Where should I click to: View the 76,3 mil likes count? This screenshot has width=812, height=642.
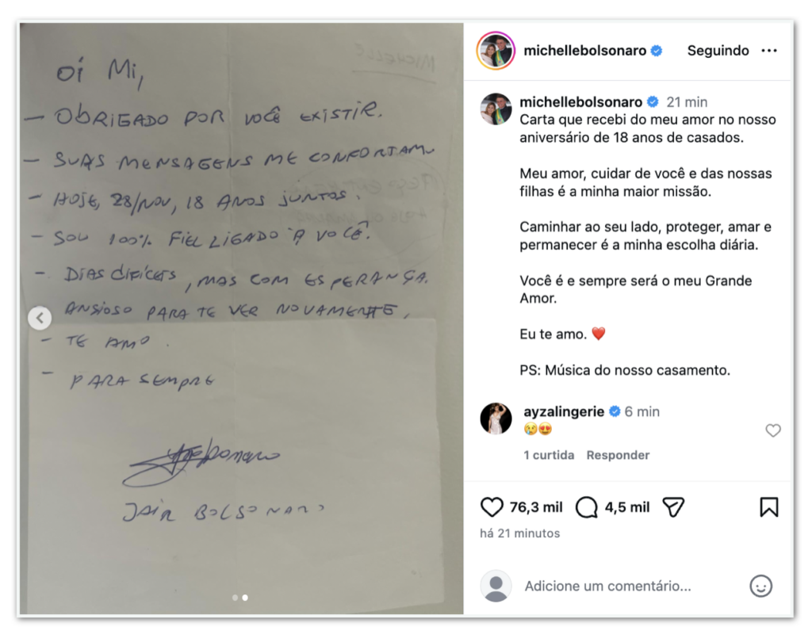(x=536, y=507)
